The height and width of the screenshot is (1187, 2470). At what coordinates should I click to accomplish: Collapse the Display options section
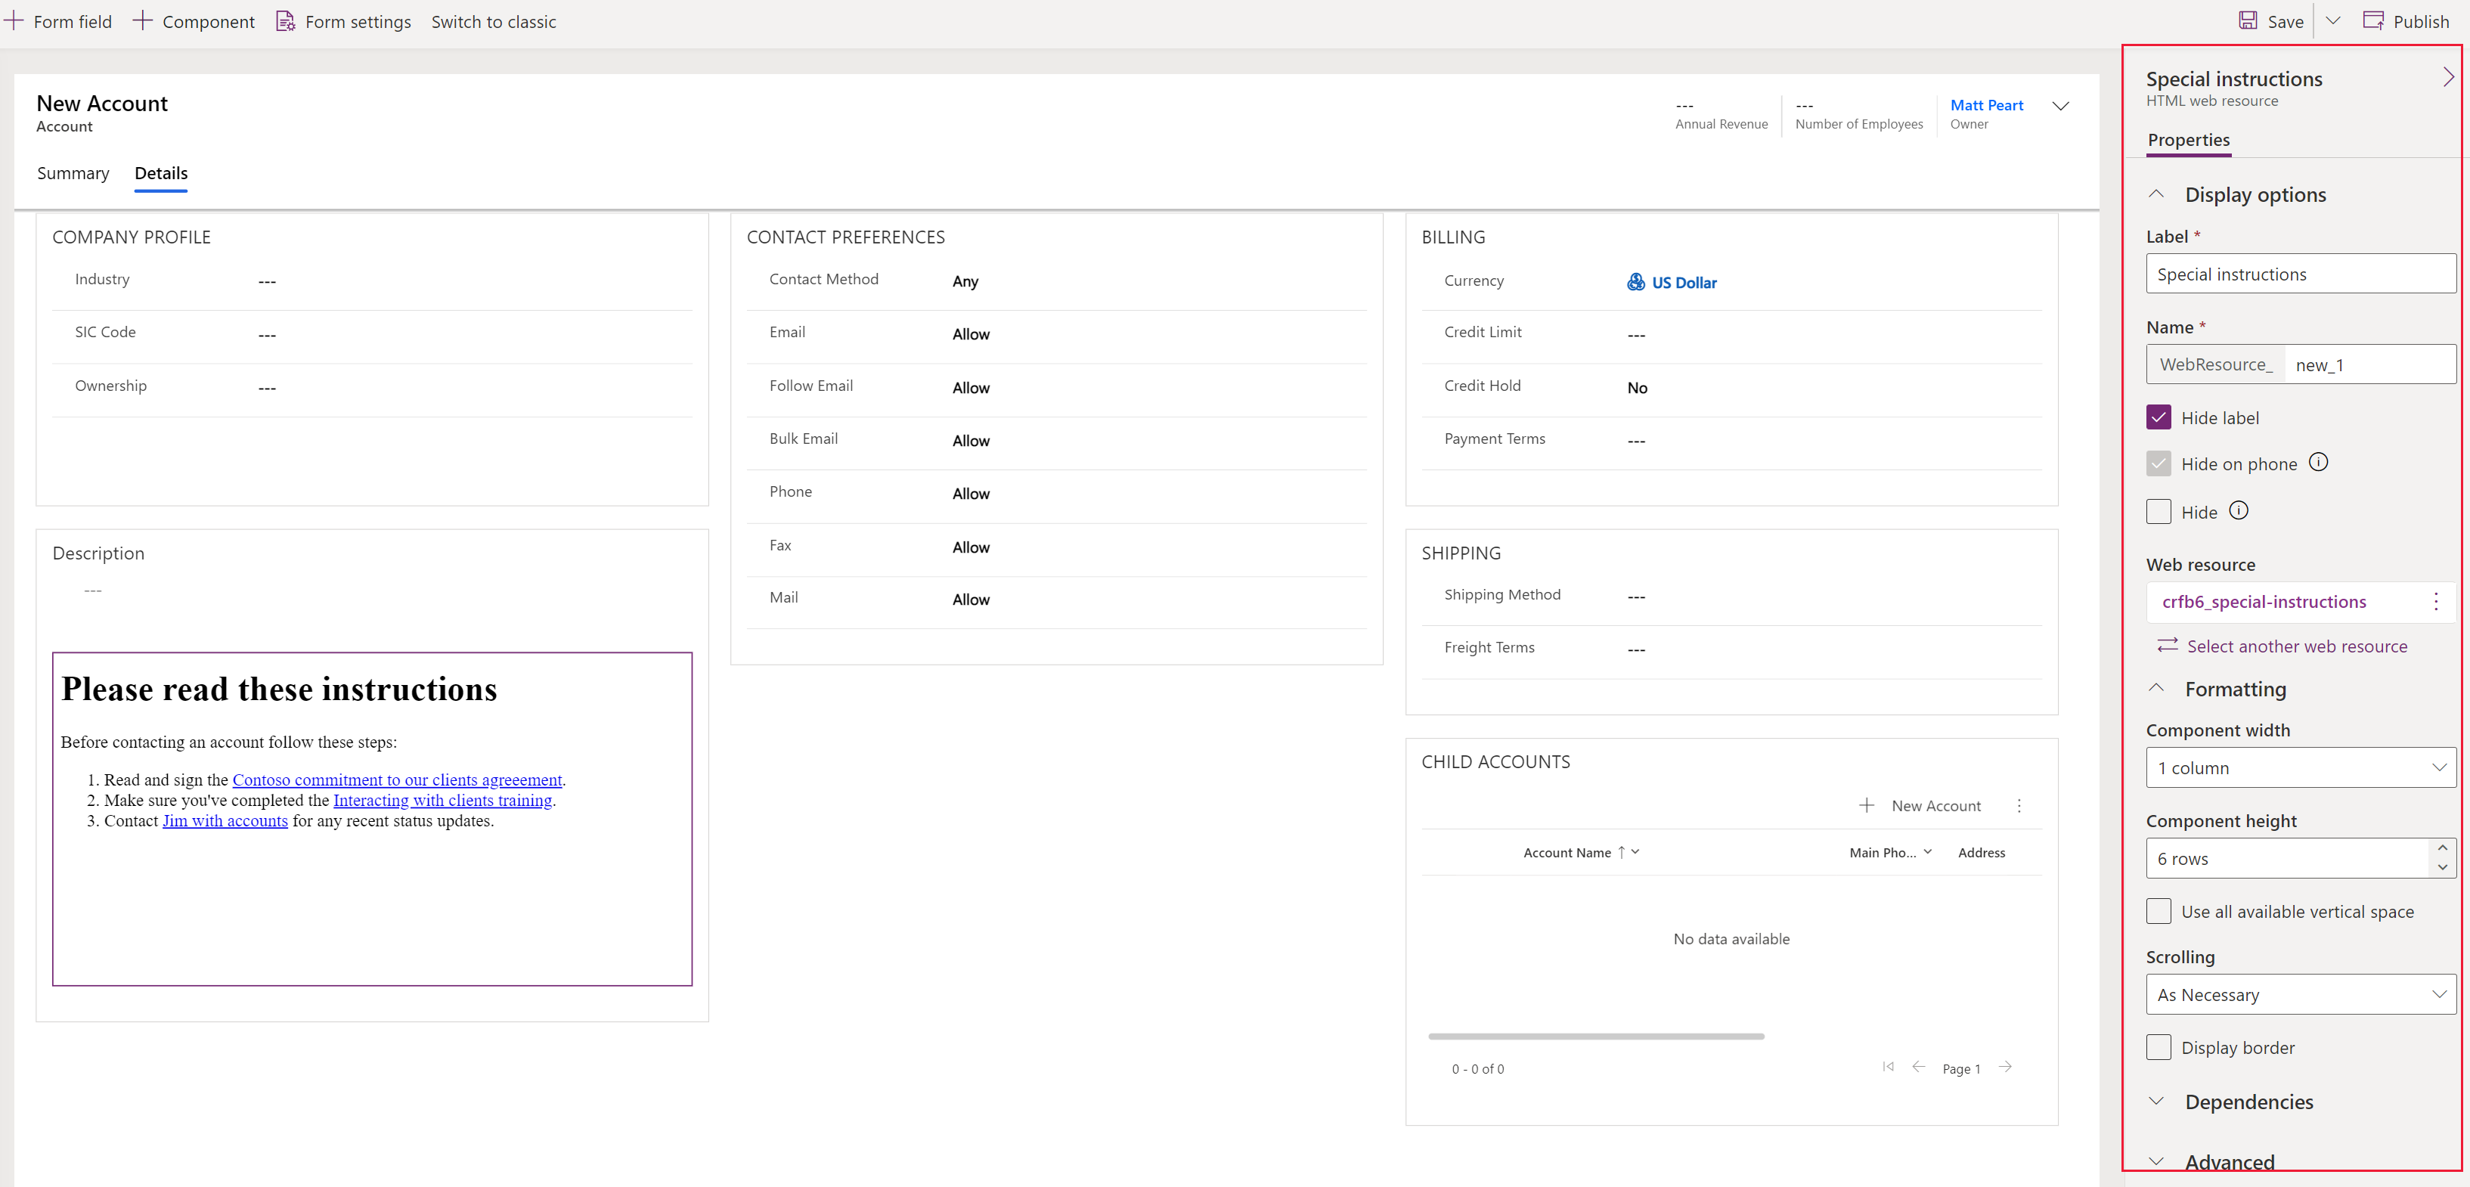(2162, 194)
